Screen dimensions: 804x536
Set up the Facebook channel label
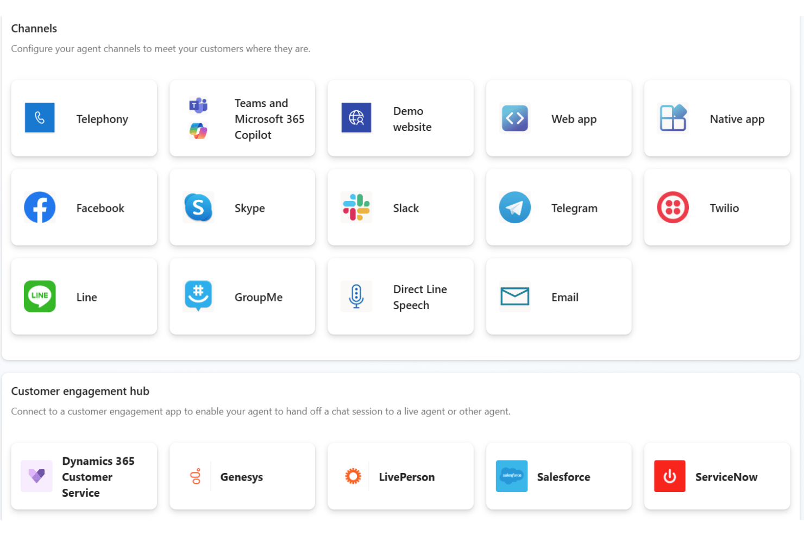pyautogui.click(x=100, y=208)
